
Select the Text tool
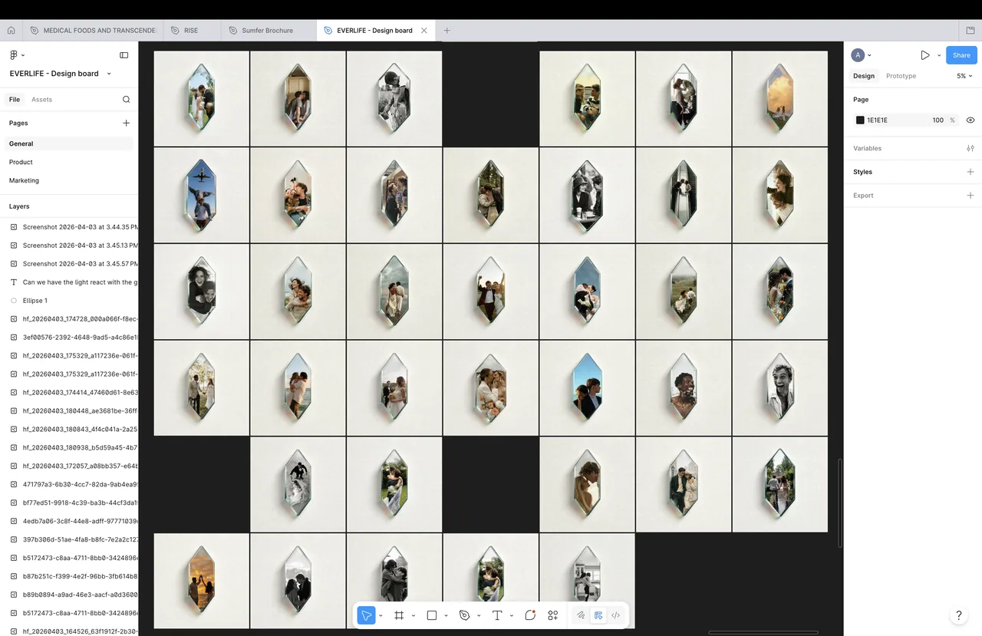pos(497,615)
